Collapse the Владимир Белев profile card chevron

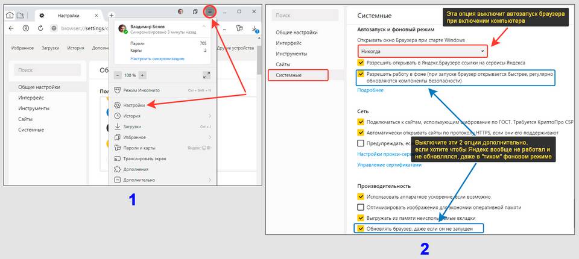pos(204,26)
